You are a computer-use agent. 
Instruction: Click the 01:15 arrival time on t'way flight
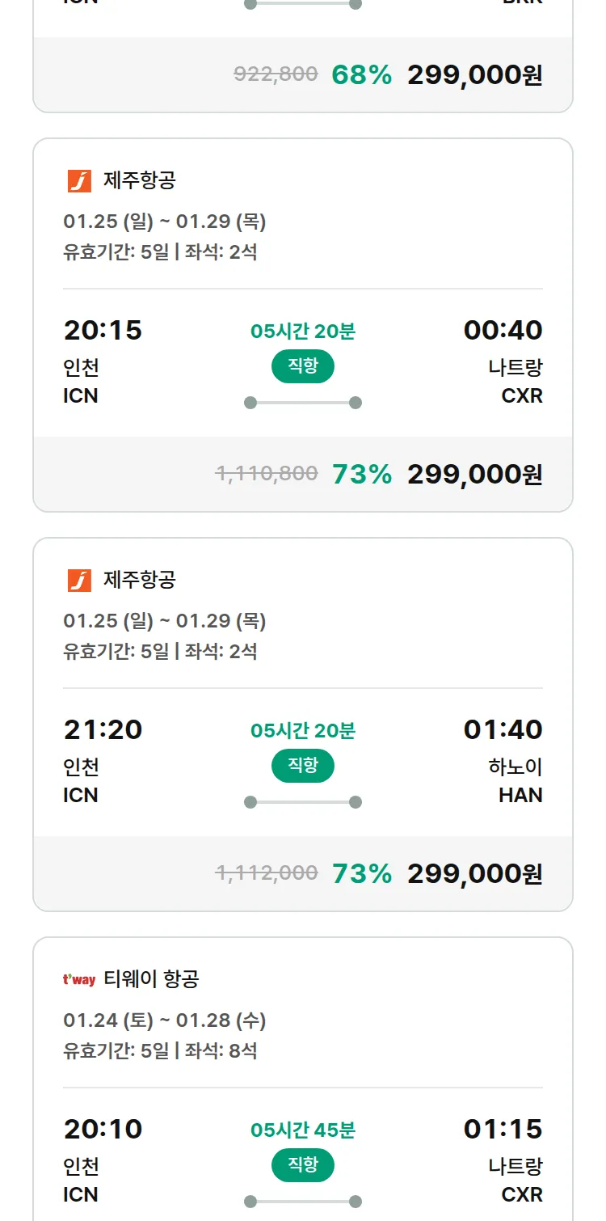coord(503,1129)
